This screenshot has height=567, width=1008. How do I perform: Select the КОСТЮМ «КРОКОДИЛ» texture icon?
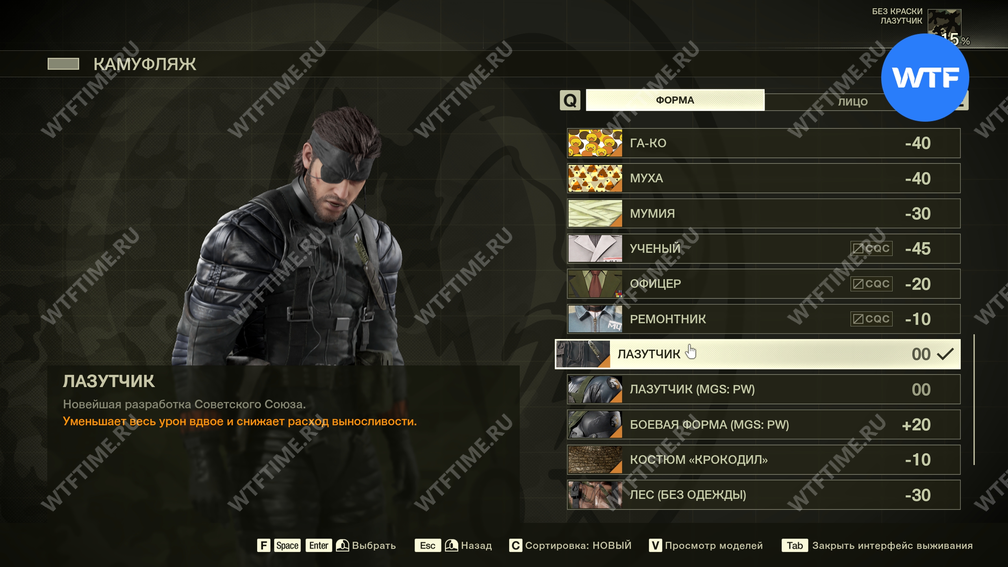click(595, 460)
